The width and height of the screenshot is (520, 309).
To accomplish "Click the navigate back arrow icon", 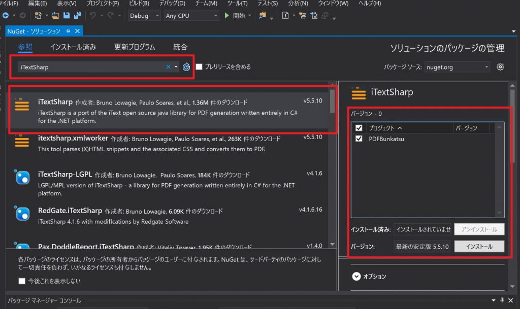I will point(6,15).
